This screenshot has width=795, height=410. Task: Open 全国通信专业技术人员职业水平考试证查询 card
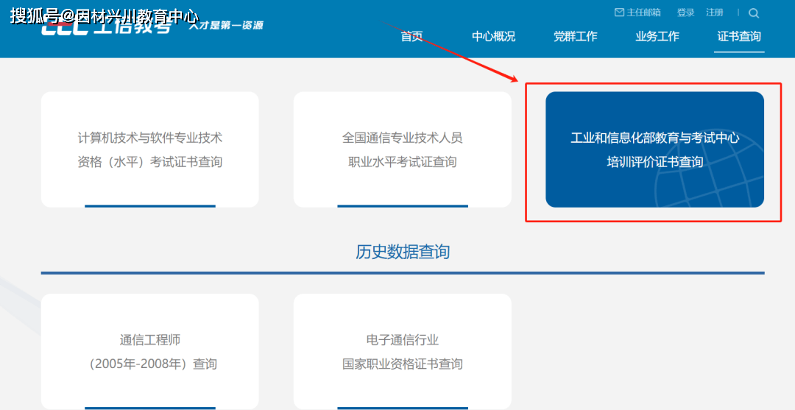point(402,149)
